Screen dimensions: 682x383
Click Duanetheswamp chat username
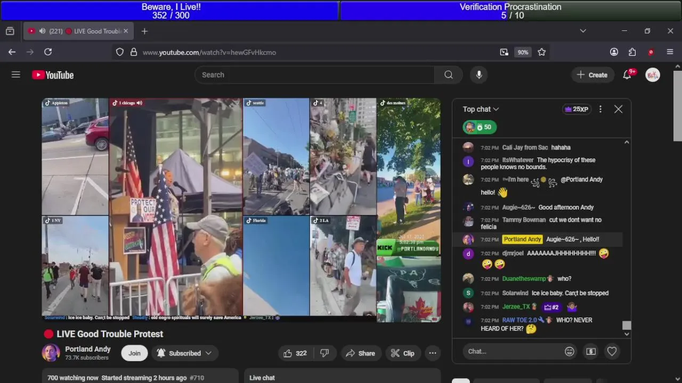(x=524, y=279)
